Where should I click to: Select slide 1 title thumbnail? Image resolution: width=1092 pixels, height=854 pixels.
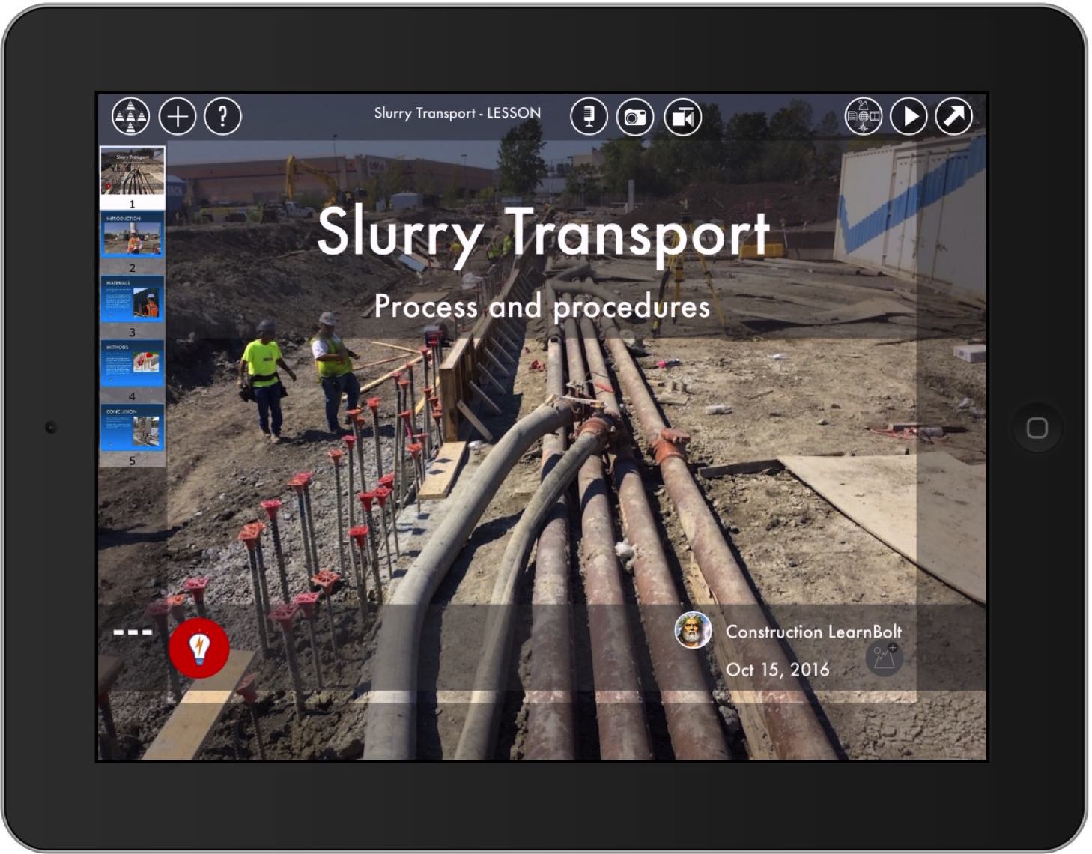[133, 172]
